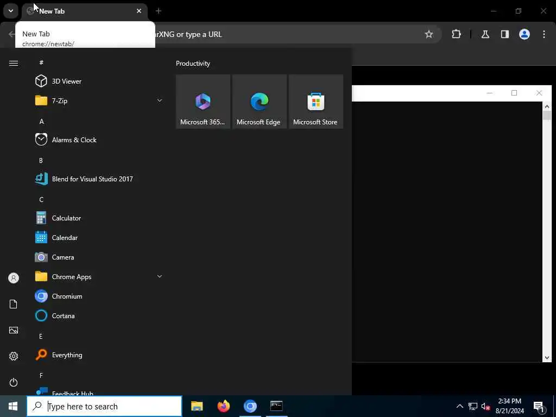Show hidden tray icons chevron
The height and width of the screenshot is (417, 556).
click(459, 406)
